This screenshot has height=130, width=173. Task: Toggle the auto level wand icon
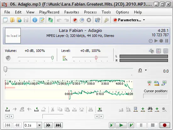coord(65,58)
